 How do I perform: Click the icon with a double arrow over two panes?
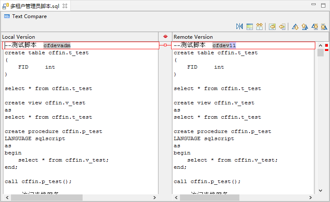259,27
